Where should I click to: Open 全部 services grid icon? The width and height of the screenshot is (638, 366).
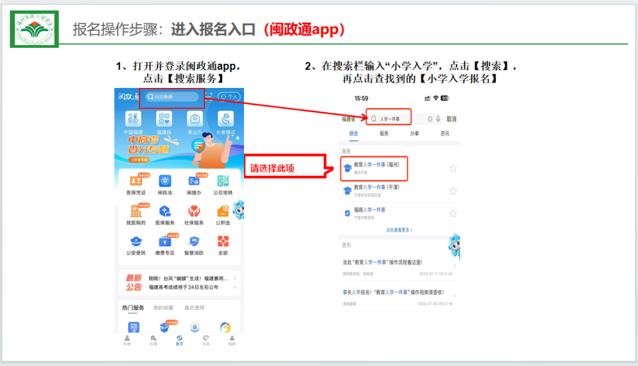(x=223, y=241)
